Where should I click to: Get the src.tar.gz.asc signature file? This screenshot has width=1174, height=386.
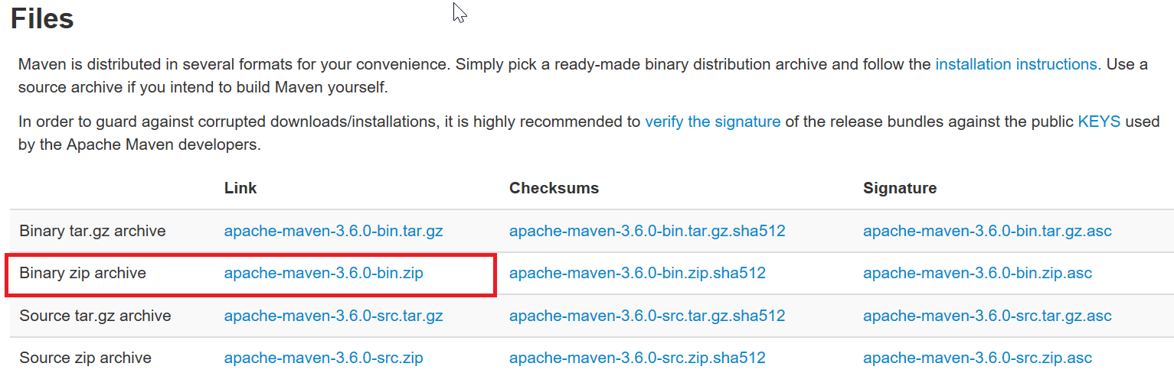pos(987,316)
